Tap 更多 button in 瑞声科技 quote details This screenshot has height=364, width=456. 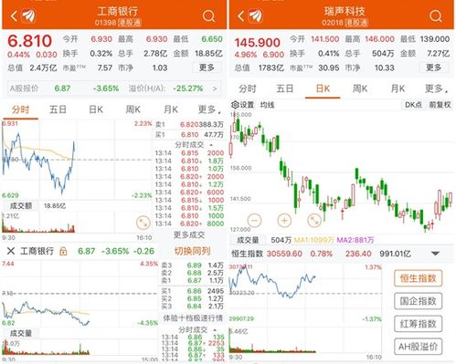click(433, 68)
